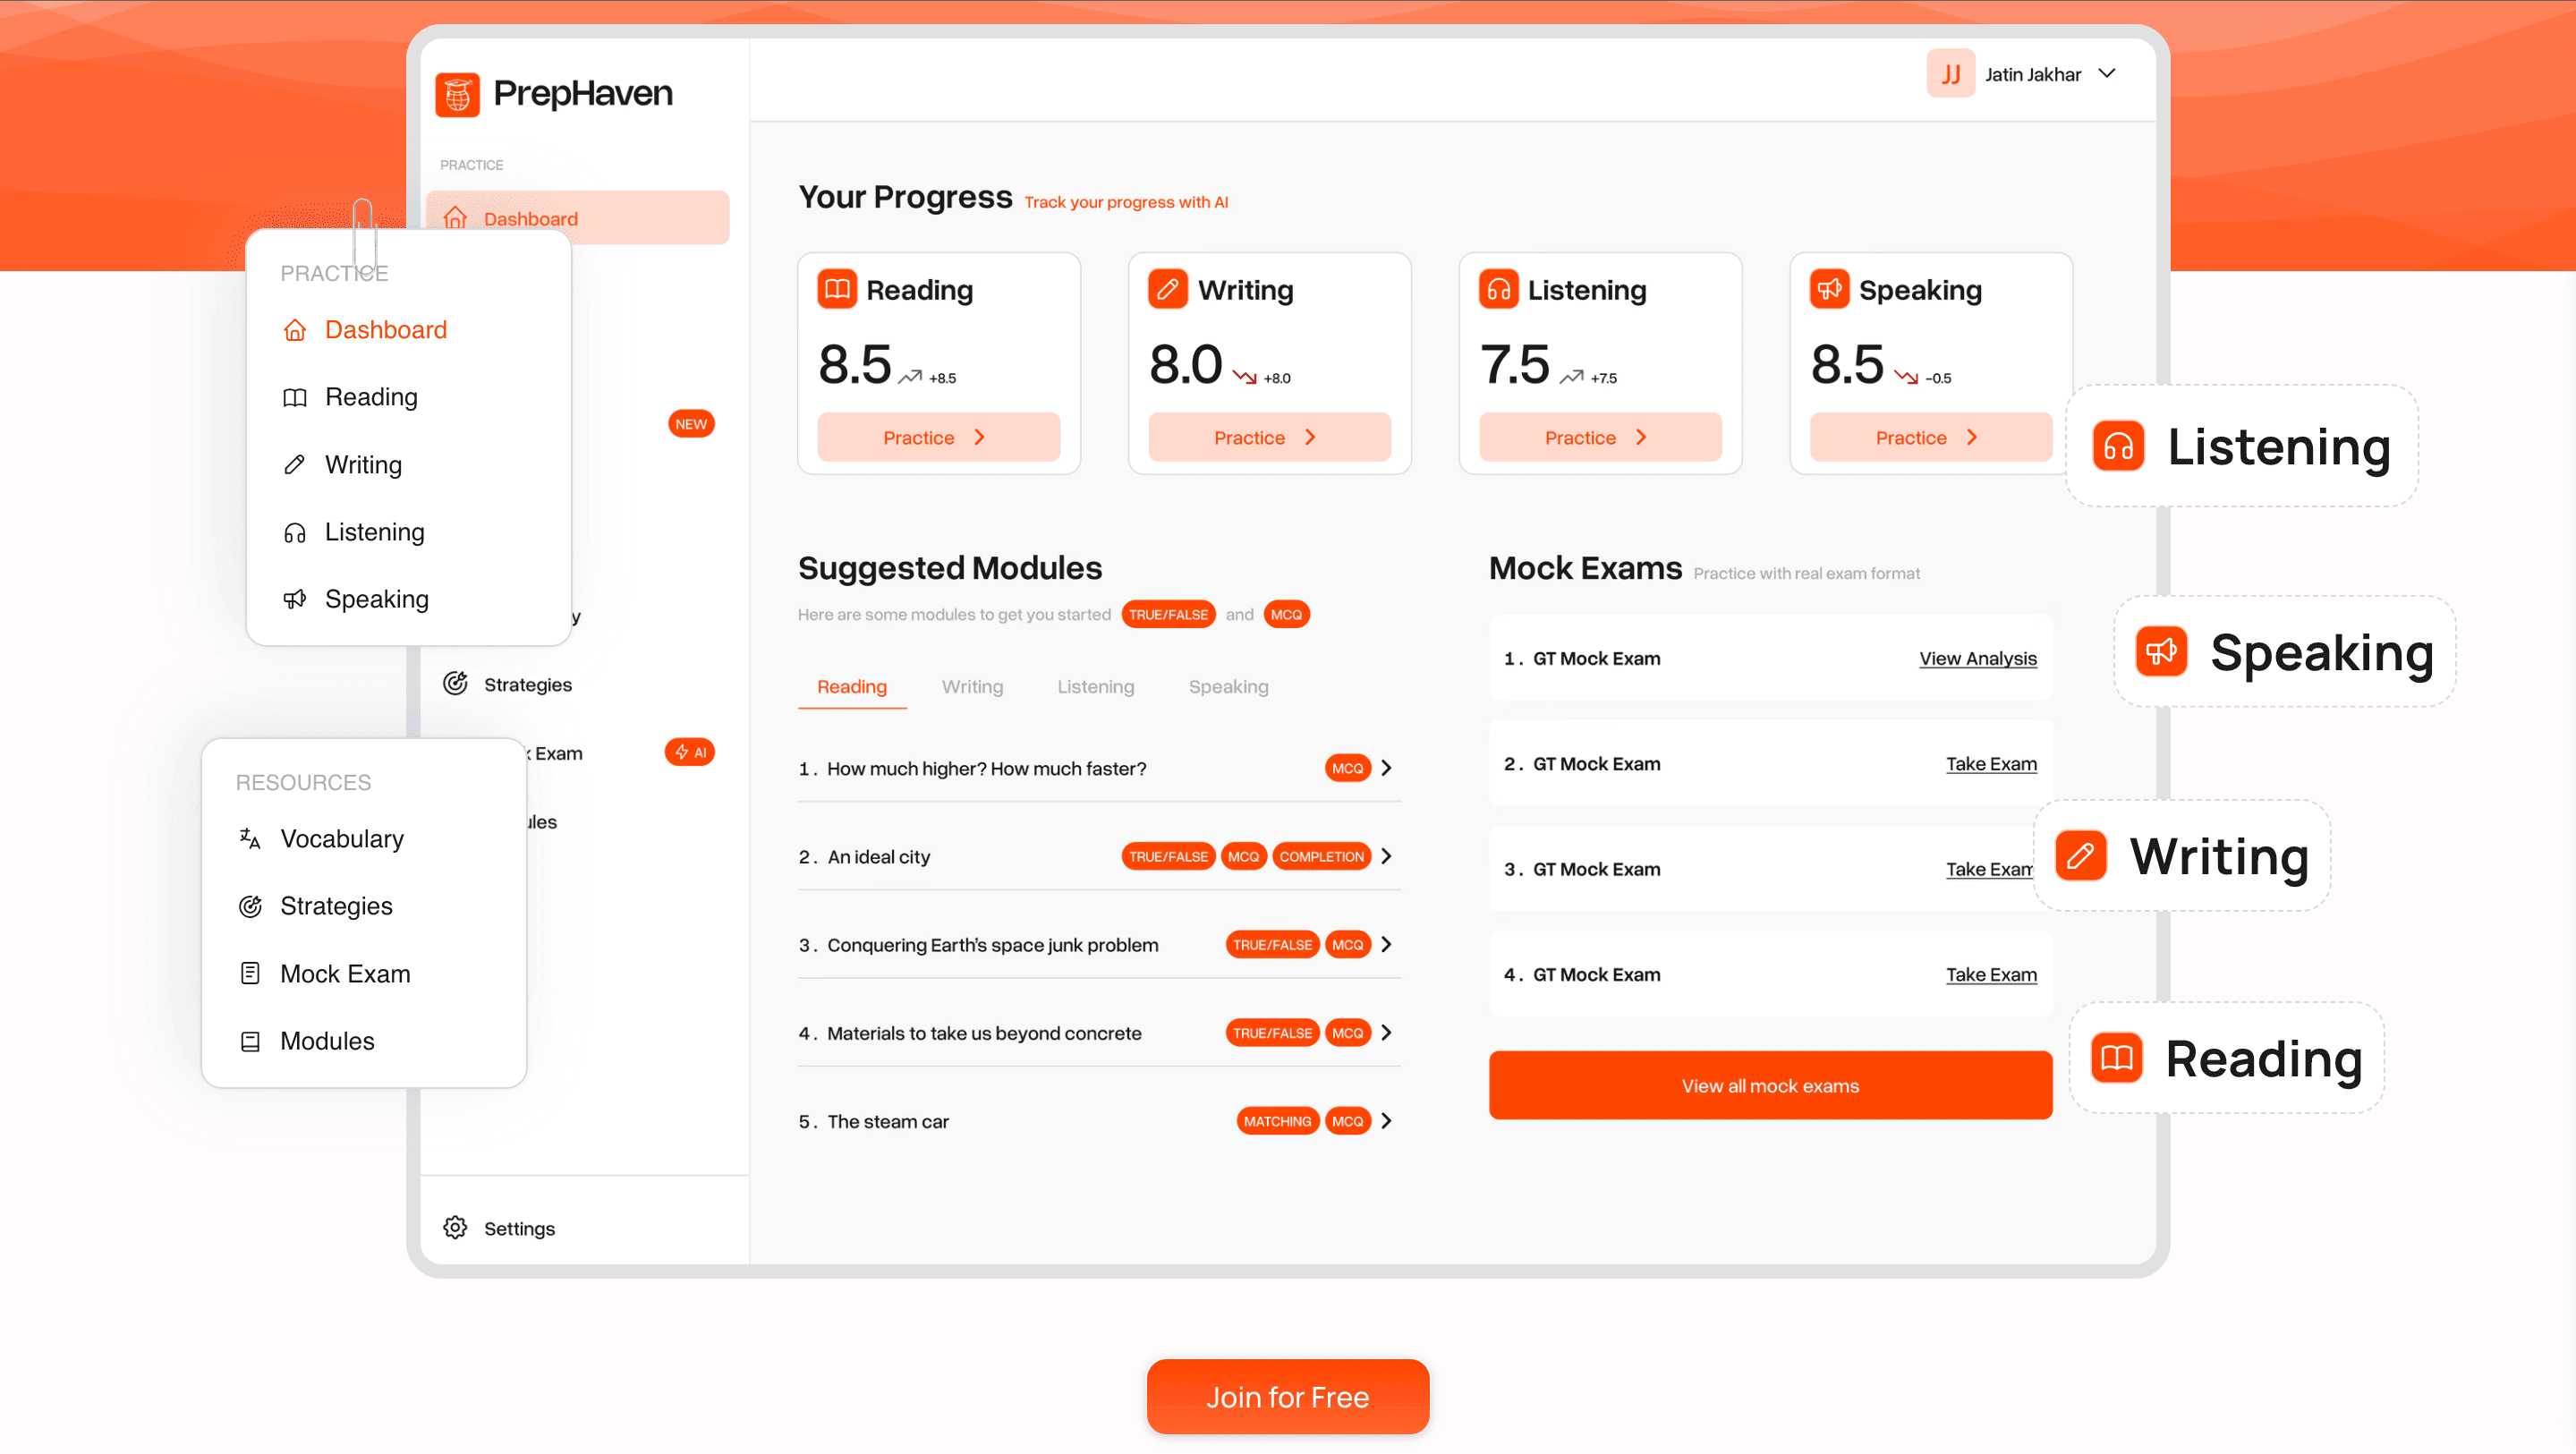This screenshot has height=1454, width=2576.
Task: Click Join for Free button
Action: pyautogui.click(x=1288, y=1398)
